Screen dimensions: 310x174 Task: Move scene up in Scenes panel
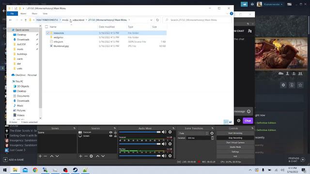coord(52,156)
